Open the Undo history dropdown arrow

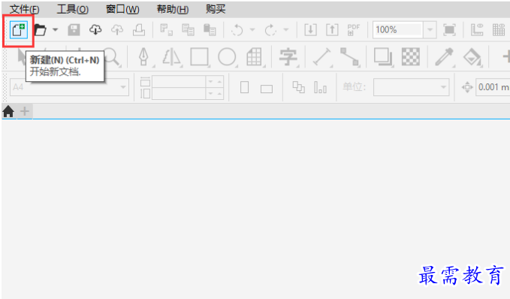coord(252,30)
